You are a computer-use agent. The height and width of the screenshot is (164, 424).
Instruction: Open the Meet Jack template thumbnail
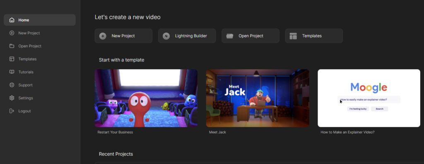258,98
